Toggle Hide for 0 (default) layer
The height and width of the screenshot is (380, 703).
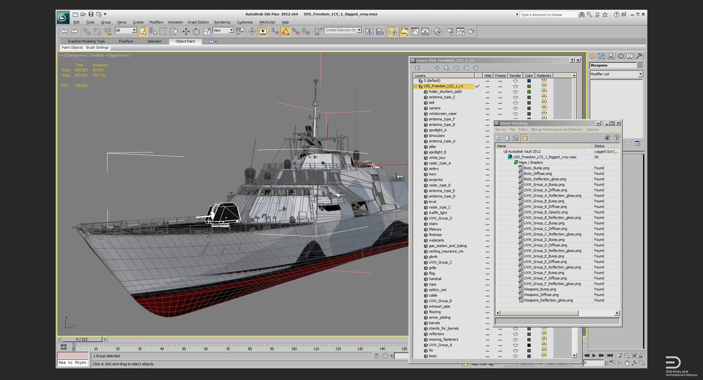tap(487, 81)
